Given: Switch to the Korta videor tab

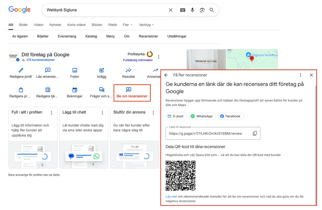Looking at the screenshot, I should tap(76, 25).
